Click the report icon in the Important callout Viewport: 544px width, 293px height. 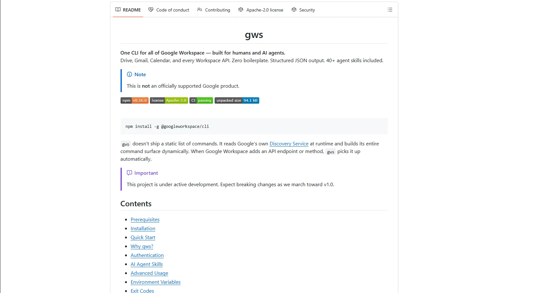tap(129, 172)
